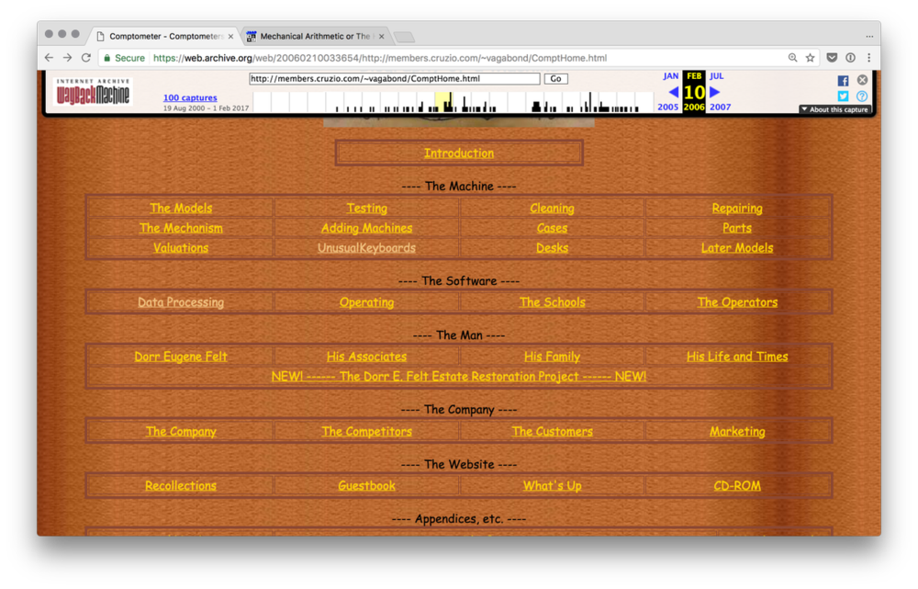The image size is (918, 589).
Task: Open the His Associates link
Action: click(366, 357)
